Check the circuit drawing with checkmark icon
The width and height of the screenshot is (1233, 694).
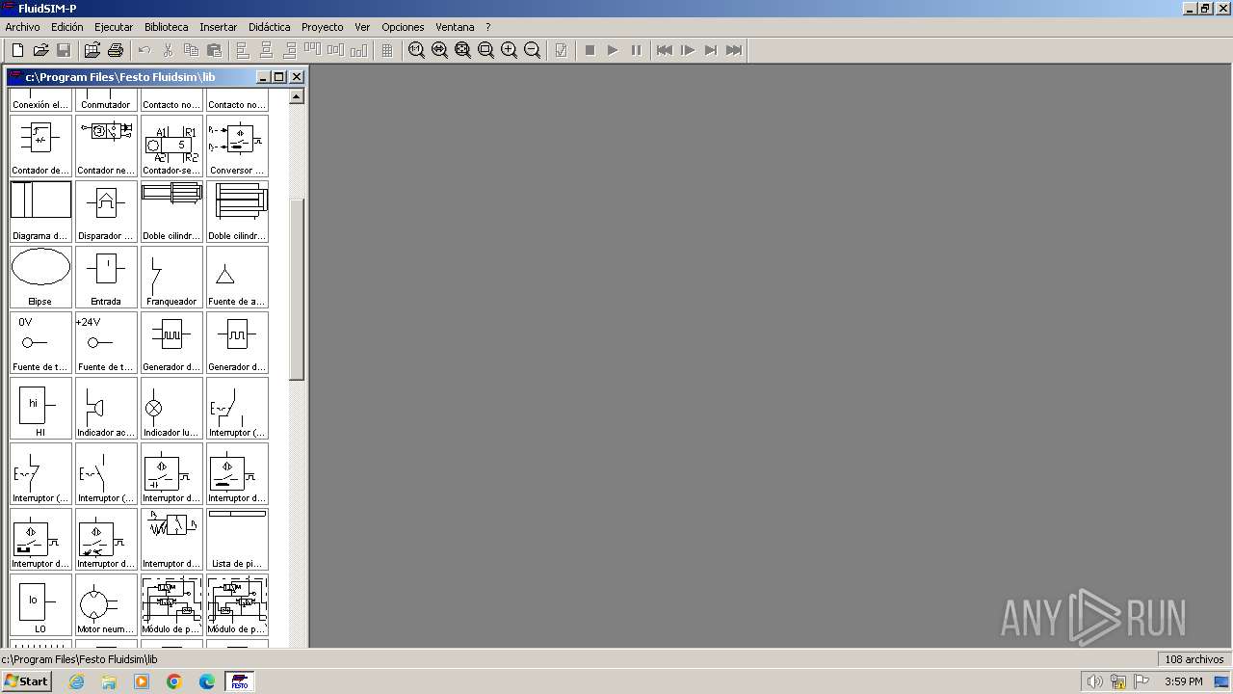(x=561, y=50)
